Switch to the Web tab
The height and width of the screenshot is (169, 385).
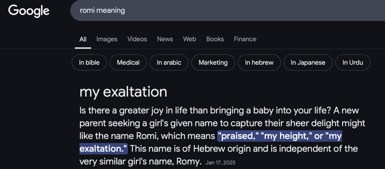pyautogui.click(x=190, y=39)
